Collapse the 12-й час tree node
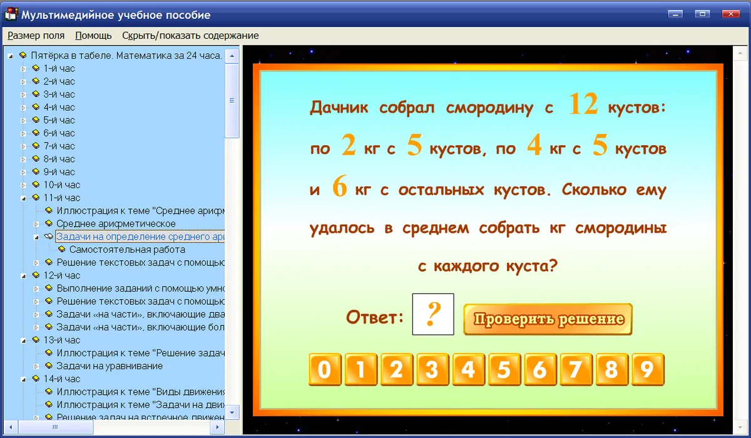 [x=24, y=275]
